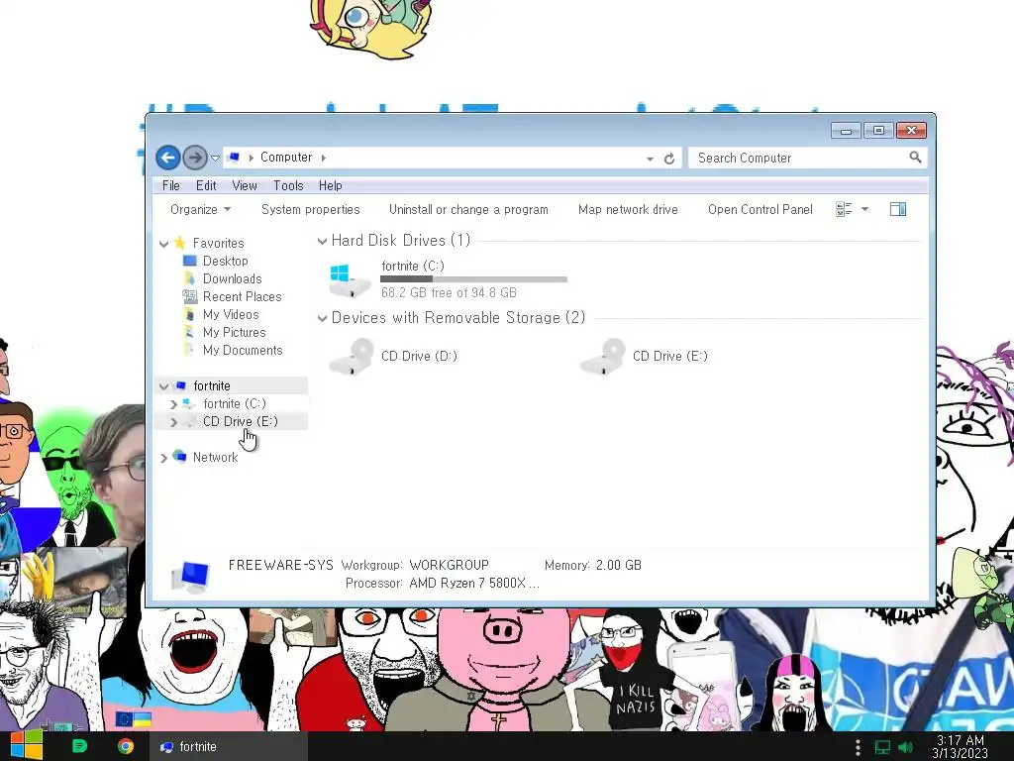
Task: Open the Windows Start button
Action: coord(26,746)
